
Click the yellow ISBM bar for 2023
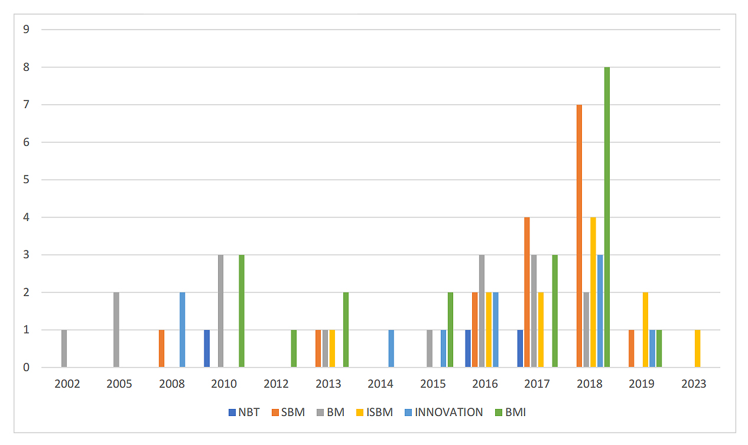(x=697, y=349)
